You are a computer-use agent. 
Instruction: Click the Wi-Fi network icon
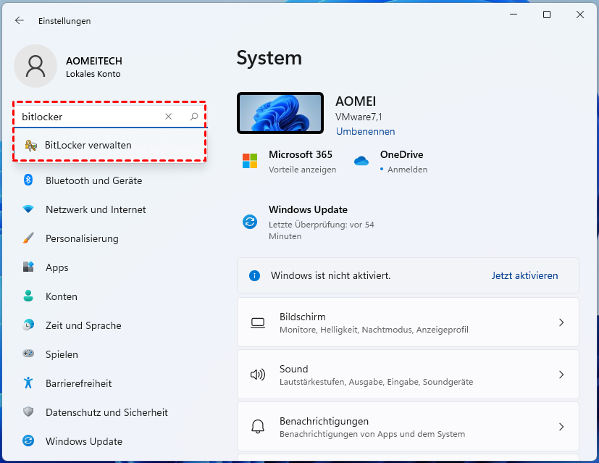tap(28, 209)
